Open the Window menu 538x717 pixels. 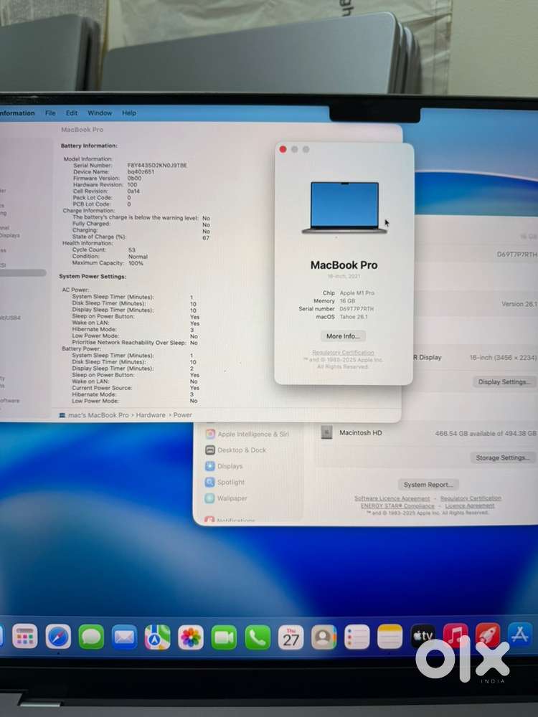[x=100, y=113]
